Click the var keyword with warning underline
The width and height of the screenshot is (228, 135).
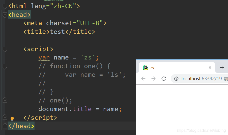(44, 58)
